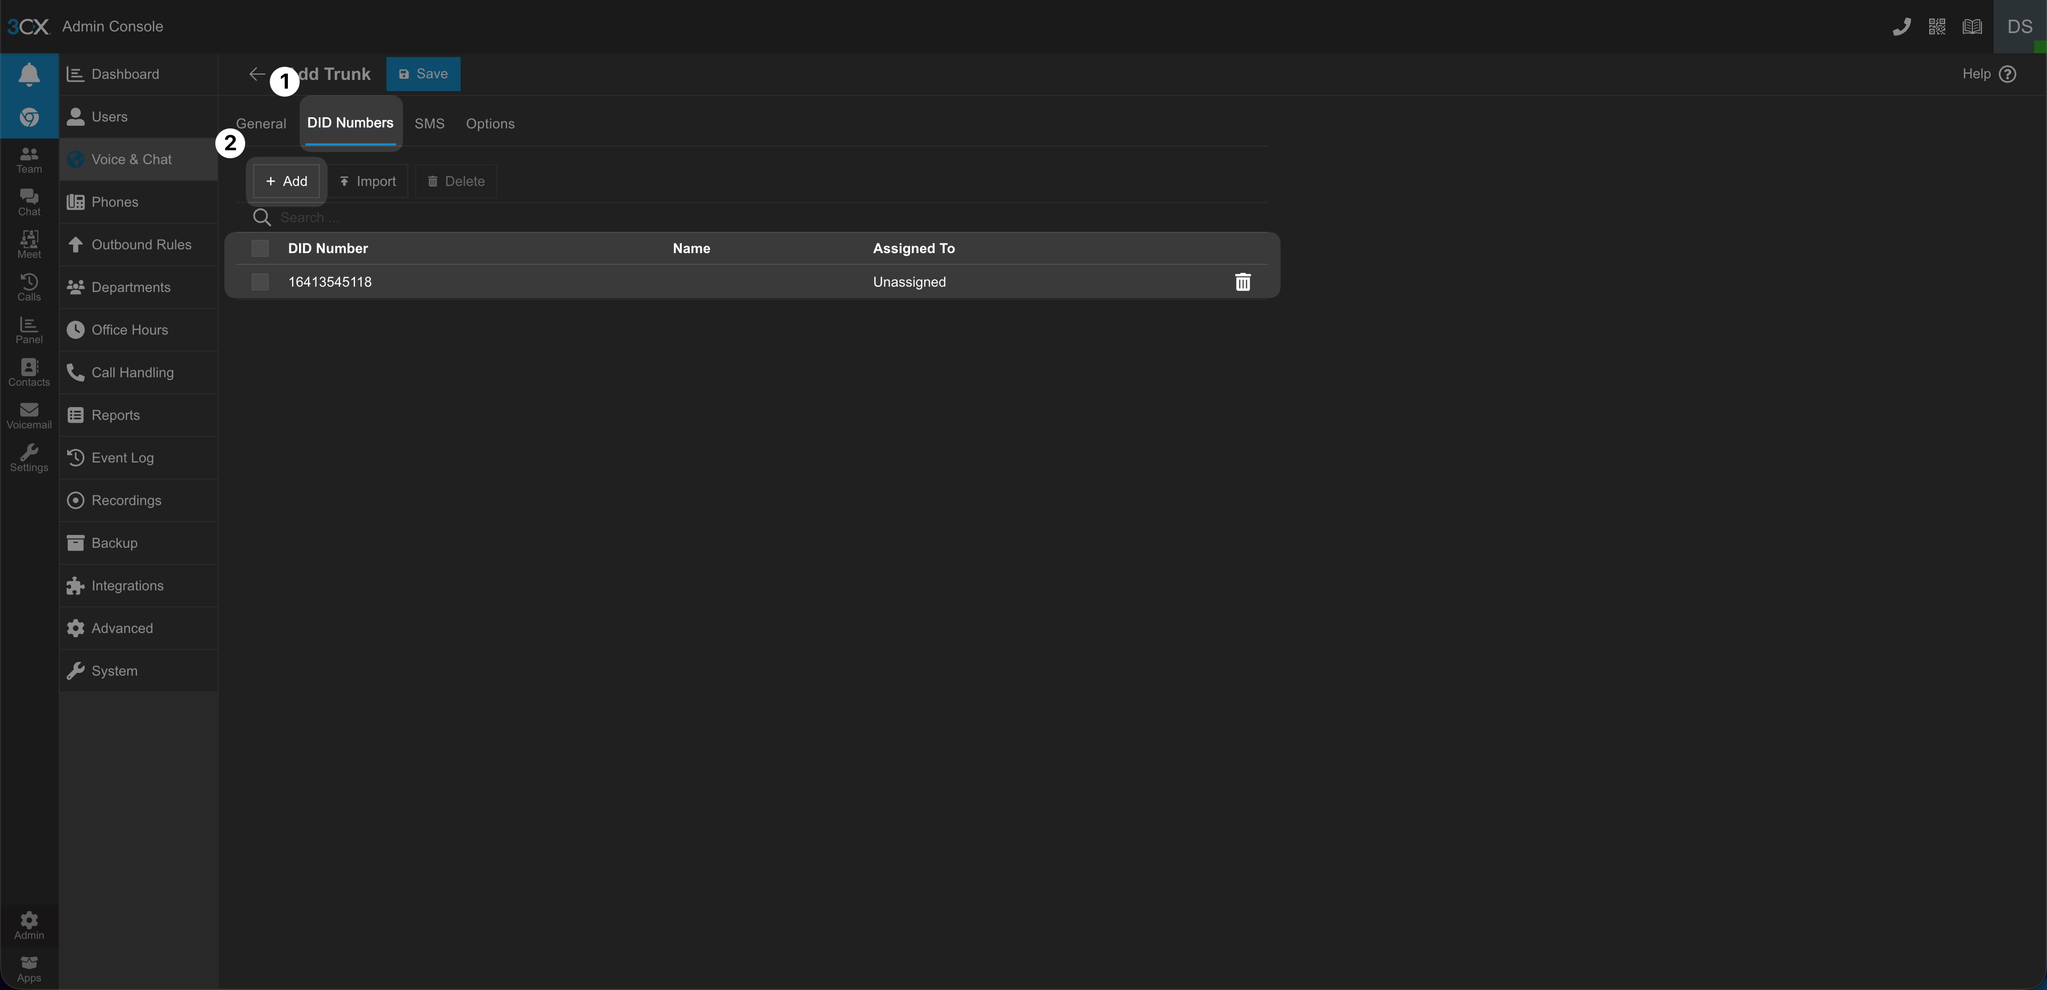Delete DID 16413545118 using trash icon

click(1242, 282)
